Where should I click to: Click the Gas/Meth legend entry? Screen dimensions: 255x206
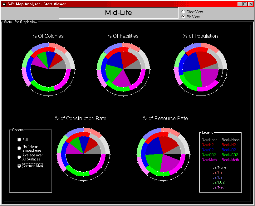209,160
